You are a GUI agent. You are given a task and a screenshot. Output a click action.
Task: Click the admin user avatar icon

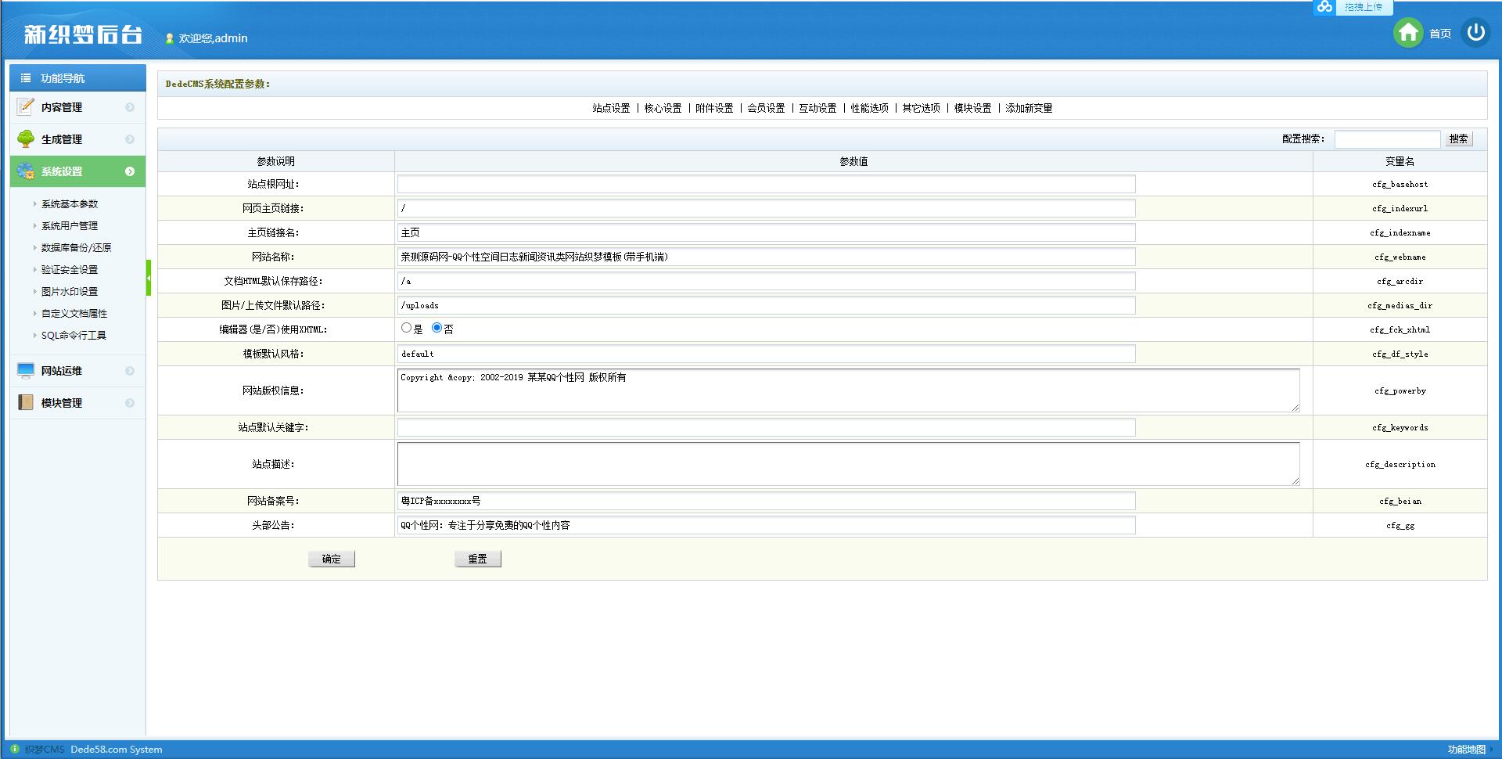[x=170, y=38]
